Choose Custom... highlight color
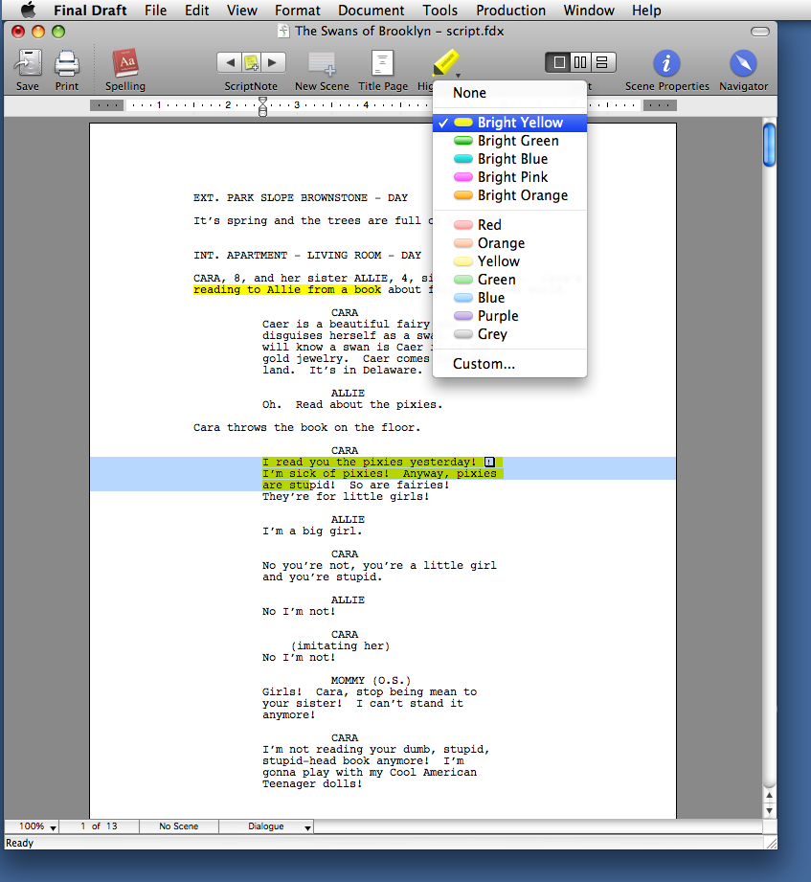Viewport: 811px width, 882px height. tap(509, 364)
